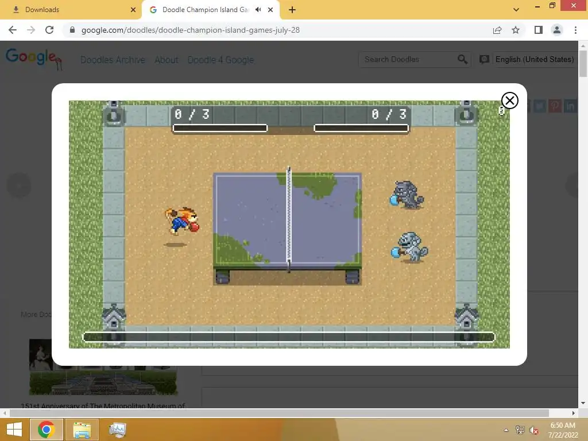Click the address bar URL
The width and height of the screenshot is (588, 441).
point(191,30)
